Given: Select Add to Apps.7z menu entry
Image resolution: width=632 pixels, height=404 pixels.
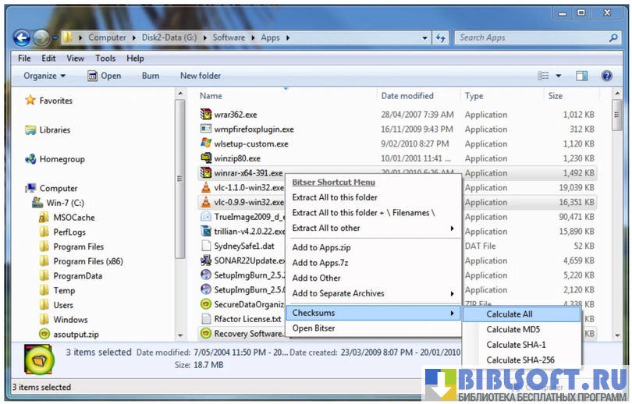Looking at the screenshot, I should (x=320, y=263).
